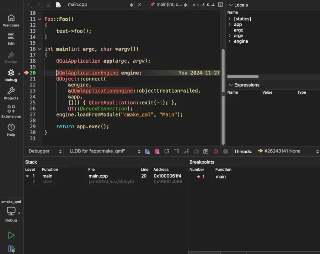Start debugging with the bug icon
The height and width of the screenshot is (254, 320).
[11, 248]
